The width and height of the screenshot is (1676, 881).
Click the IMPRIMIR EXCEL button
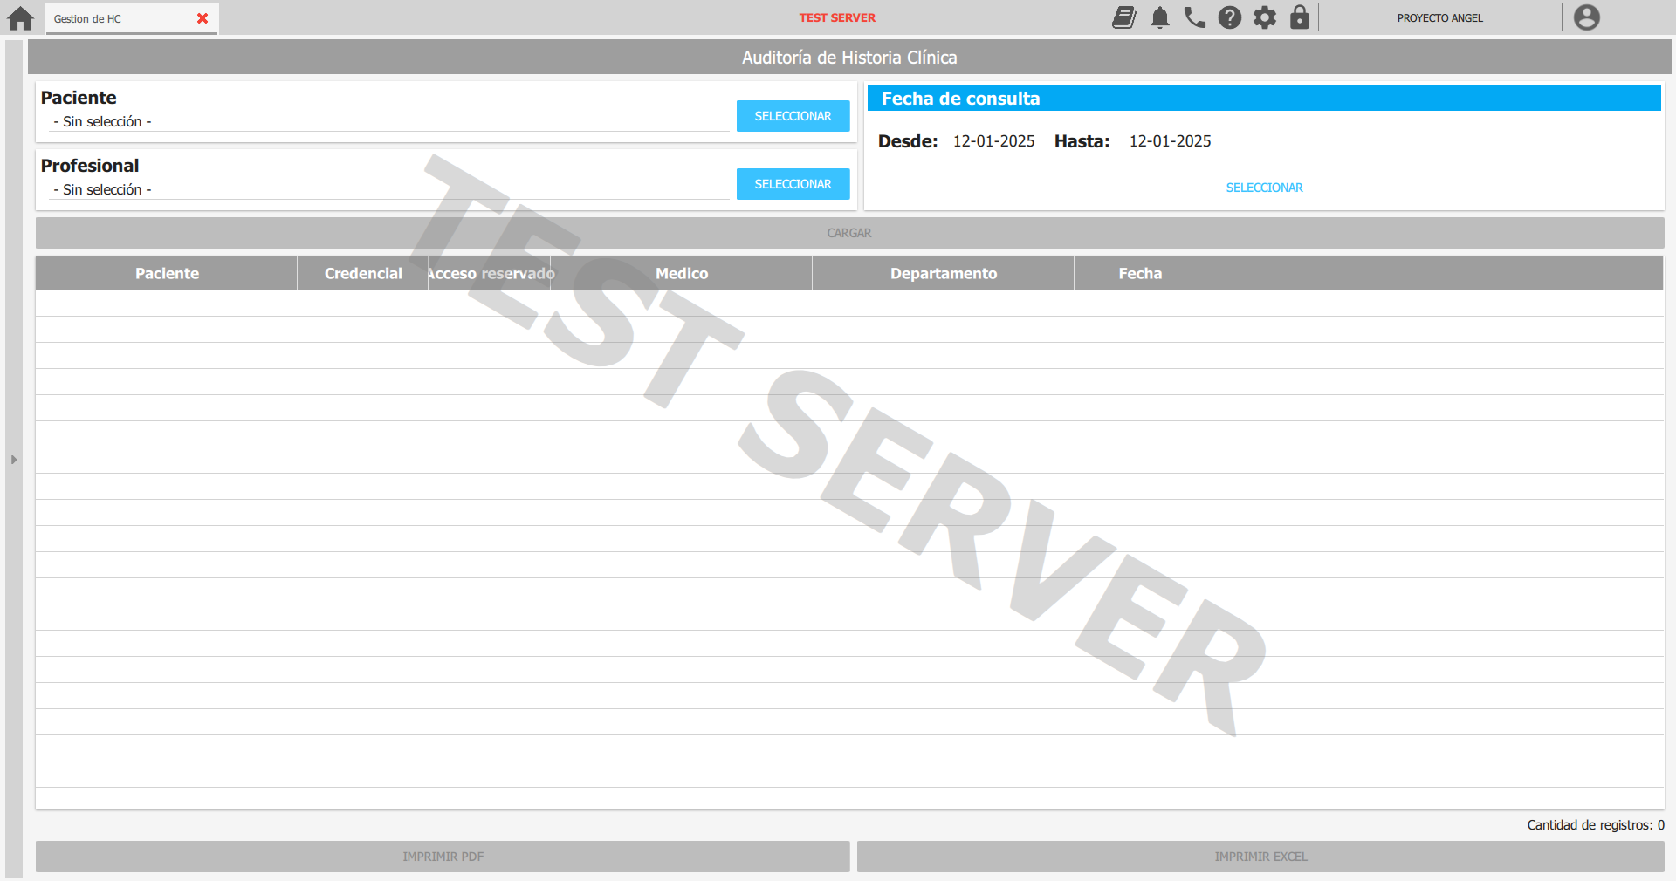click(1260, 857)
